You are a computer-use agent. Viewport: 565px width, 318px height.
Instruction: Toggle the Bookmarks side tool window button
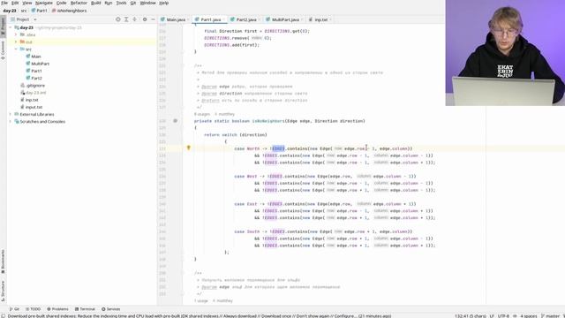point(3,261)
